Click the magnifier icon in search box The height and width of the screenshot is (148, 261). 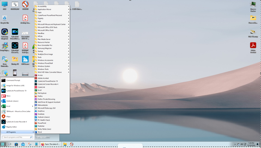pyautogui.click(x=31, y=137)
